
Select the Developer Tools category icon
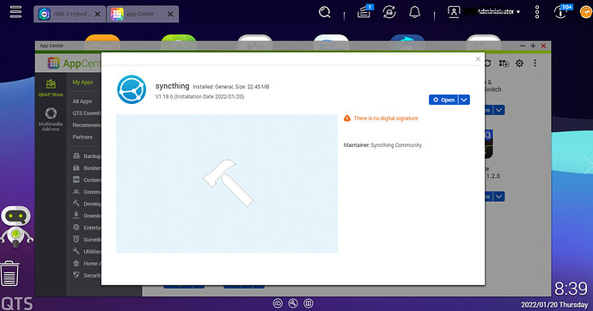click(76, 204)
